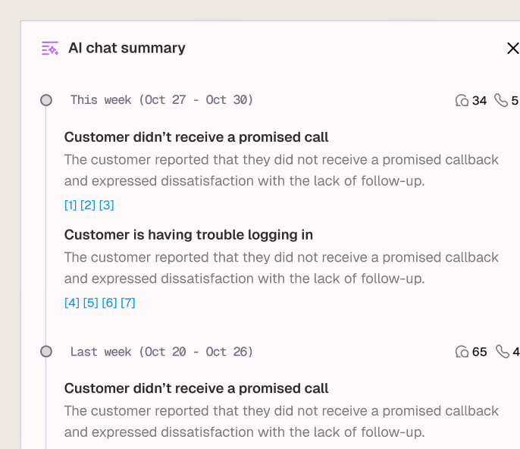The image size is (520, 449).
Task: Open citation link [4]
Action: [72, 303]
